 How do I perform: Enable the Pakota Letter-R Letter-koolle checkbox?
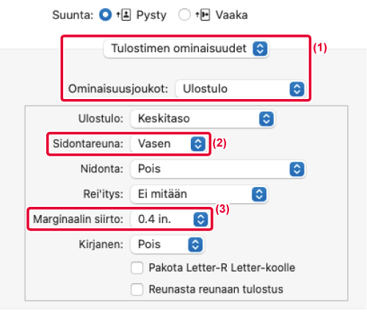point(137,268)
